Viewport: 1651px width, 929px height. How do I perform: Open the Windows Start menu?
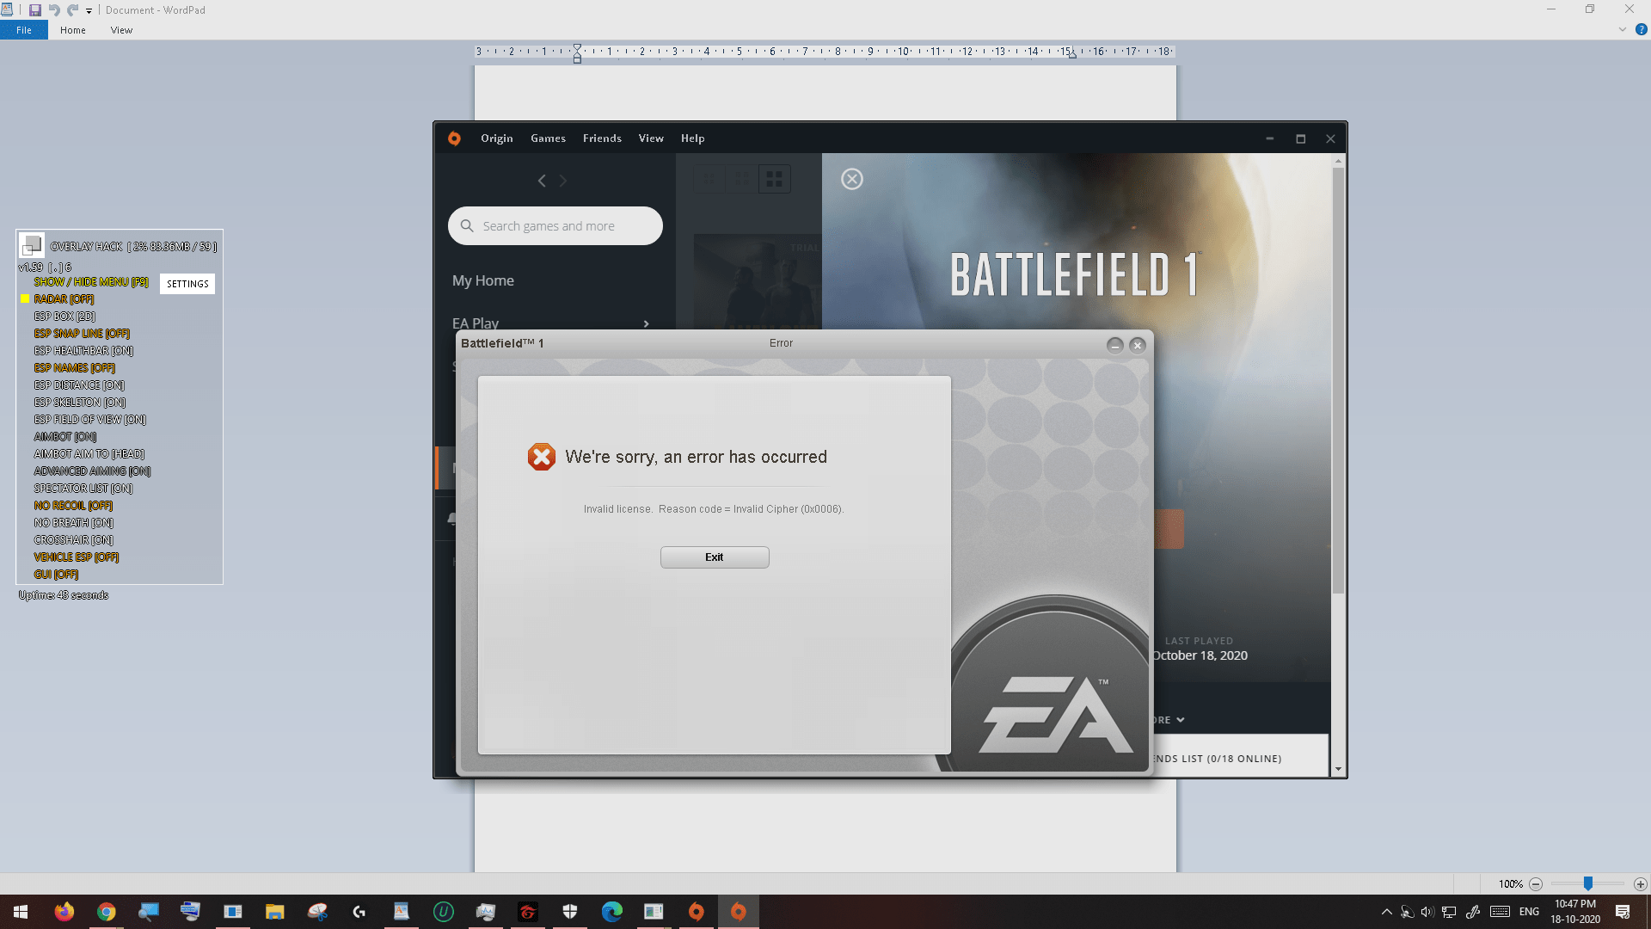point(21,912)
